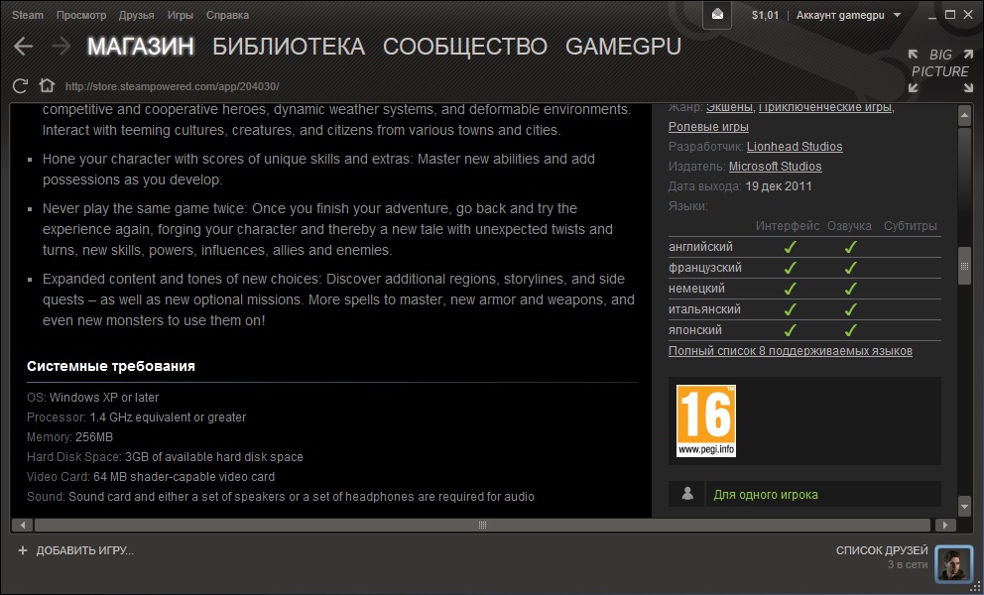Click the single-player person icon
Viewport: 984px width, 595px height.
pyautogui.click(x=687, y=494)
